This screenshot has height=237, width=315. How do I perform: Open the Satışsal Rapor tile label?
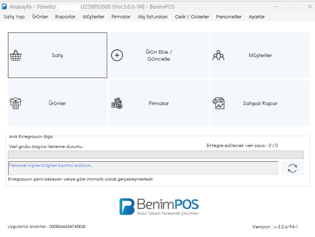(x=260, y=103)
